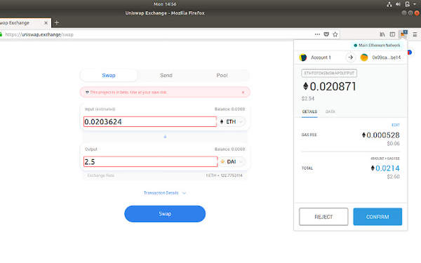This screenshot has height=263, width=421.
Task: Click the blue Swap button
Action: (165, 214)
